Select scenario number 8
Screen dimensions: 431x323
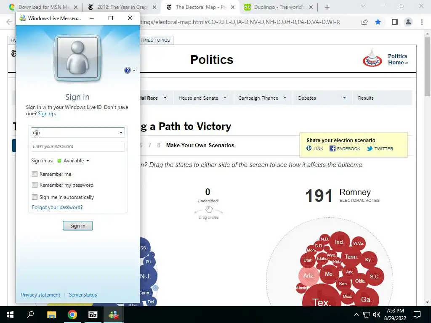click(159, 145)
